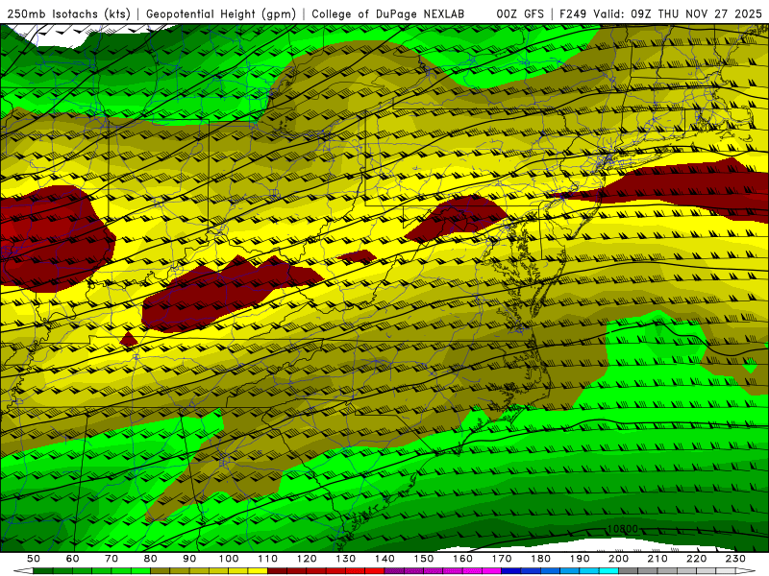Click the 230 knot colorbar label
Viewport: 769px width, 576px height.
(736, 559)
